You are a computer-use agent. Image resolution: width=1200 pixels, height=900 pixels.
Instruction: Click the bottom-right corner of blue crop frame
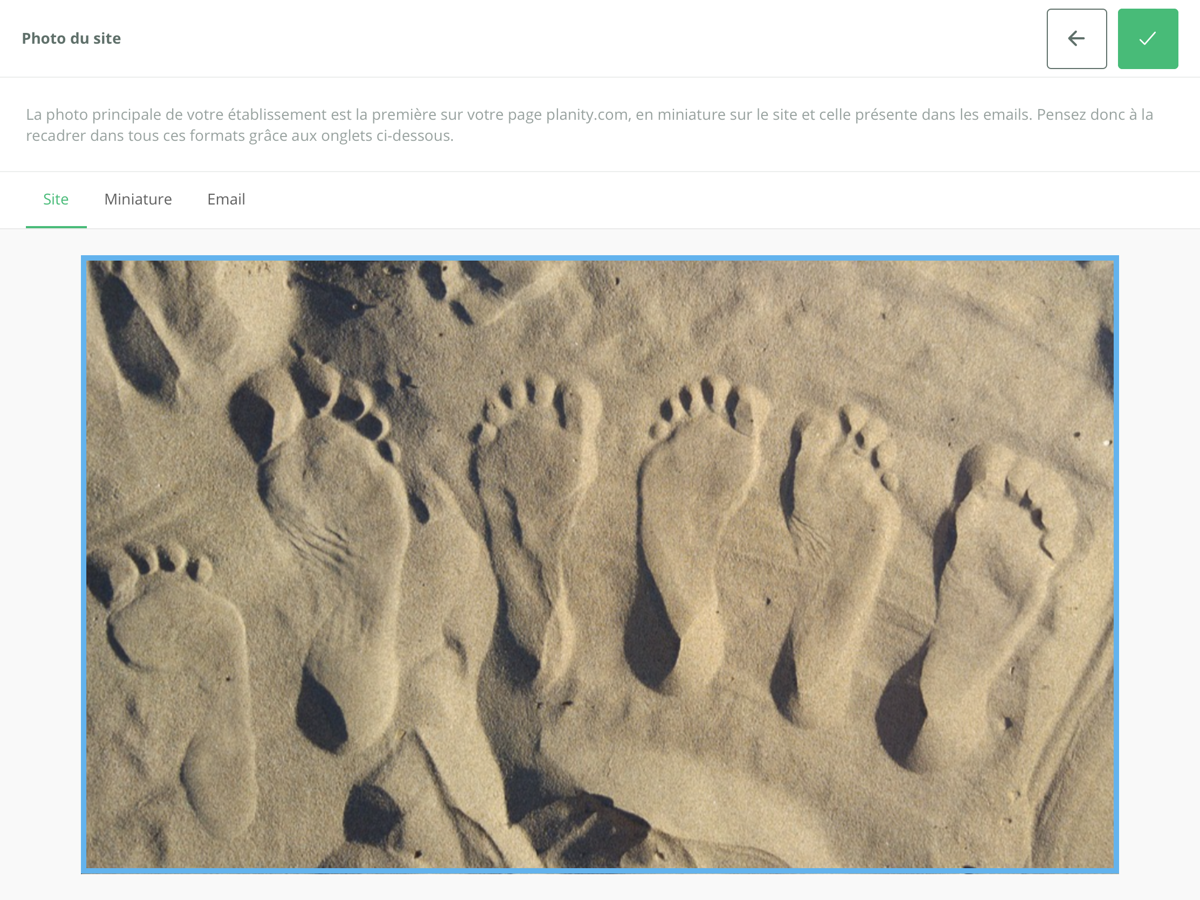(x=1116, y=870)
